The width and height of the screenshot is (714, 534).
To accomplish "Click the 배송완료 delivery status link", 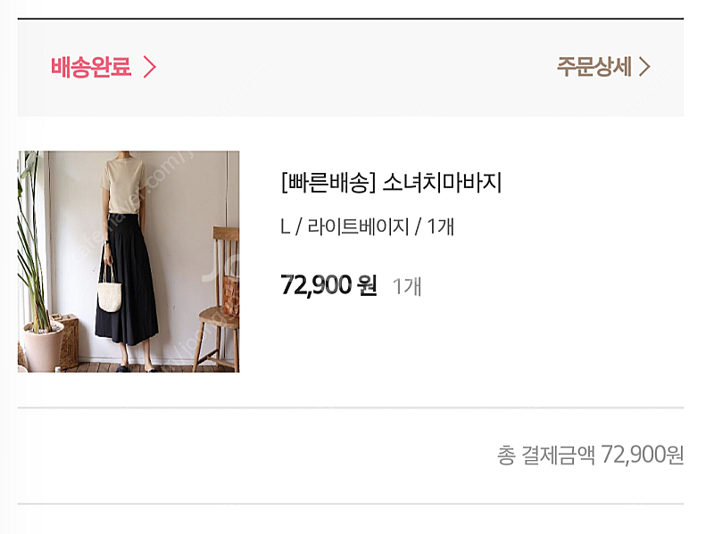I will [x=90, y=67].
